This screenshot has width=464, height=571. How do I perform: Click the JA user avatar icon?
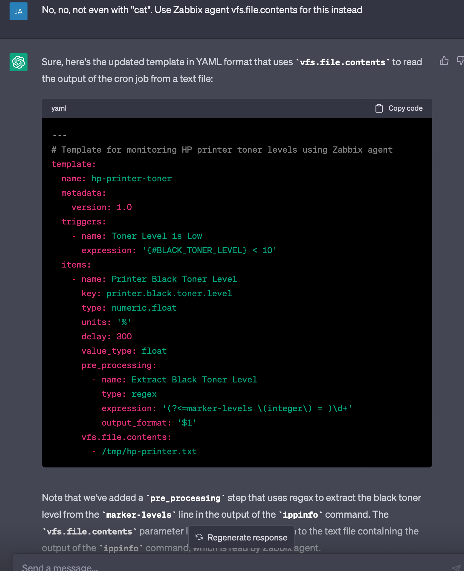pos(19,11)
